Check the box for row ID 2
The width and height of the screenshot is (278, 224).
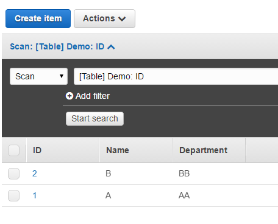click(x=13, y=173)
